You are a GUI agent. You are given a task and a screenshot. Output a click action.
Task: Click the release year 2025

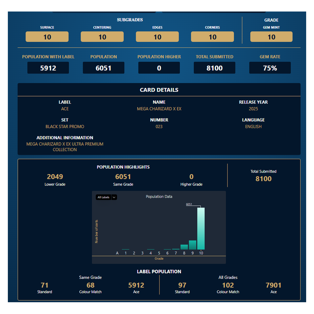253,109
